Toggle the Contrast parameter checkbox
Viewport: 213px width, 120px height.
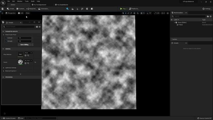[6, 38]
